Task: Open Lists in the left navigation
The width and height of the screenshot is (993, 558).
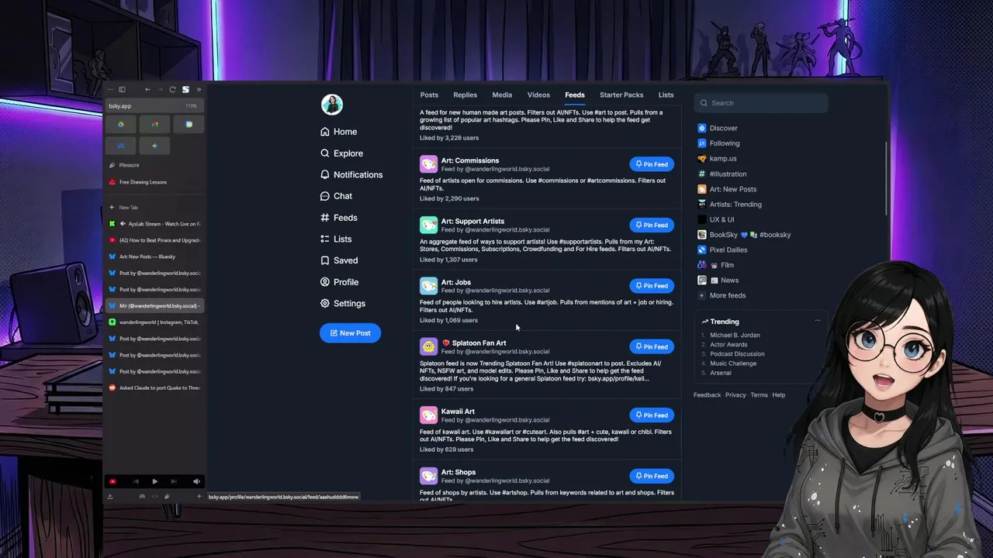Action: (336, 239)
